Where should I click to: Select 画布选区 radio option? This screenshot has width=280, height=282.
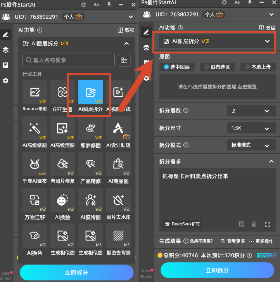218,67
